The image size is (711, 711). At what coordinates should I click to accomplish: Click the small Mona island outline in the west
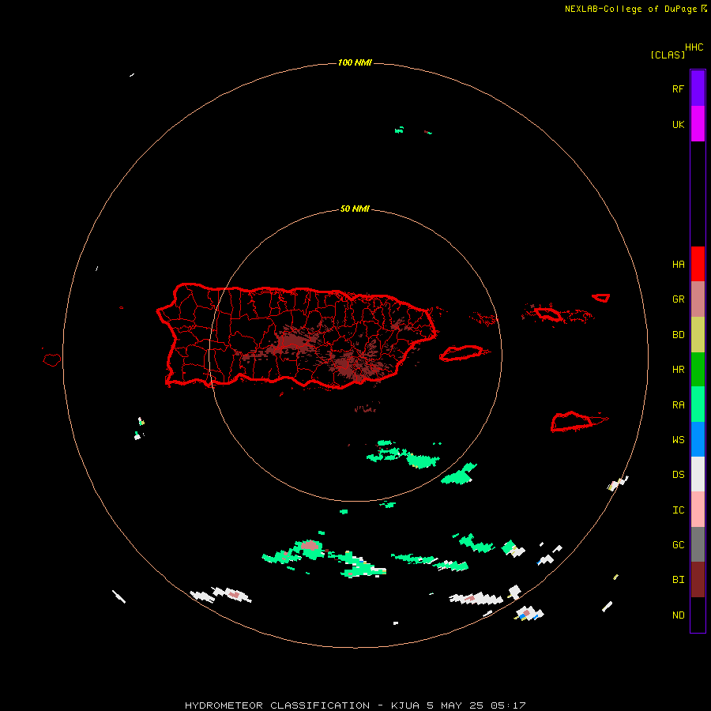point(51,360)
